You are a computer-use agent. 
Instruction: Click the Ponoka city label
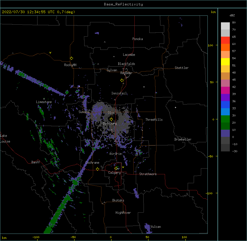[x=138, y=39]
